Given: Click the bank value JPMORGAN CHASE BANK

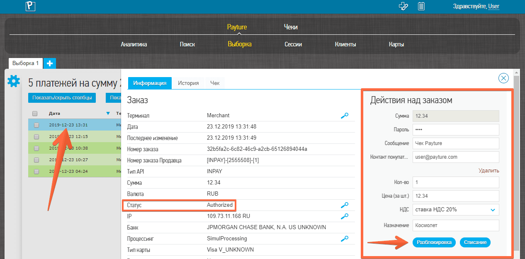Looking at the screenshot, I should 266,228.
